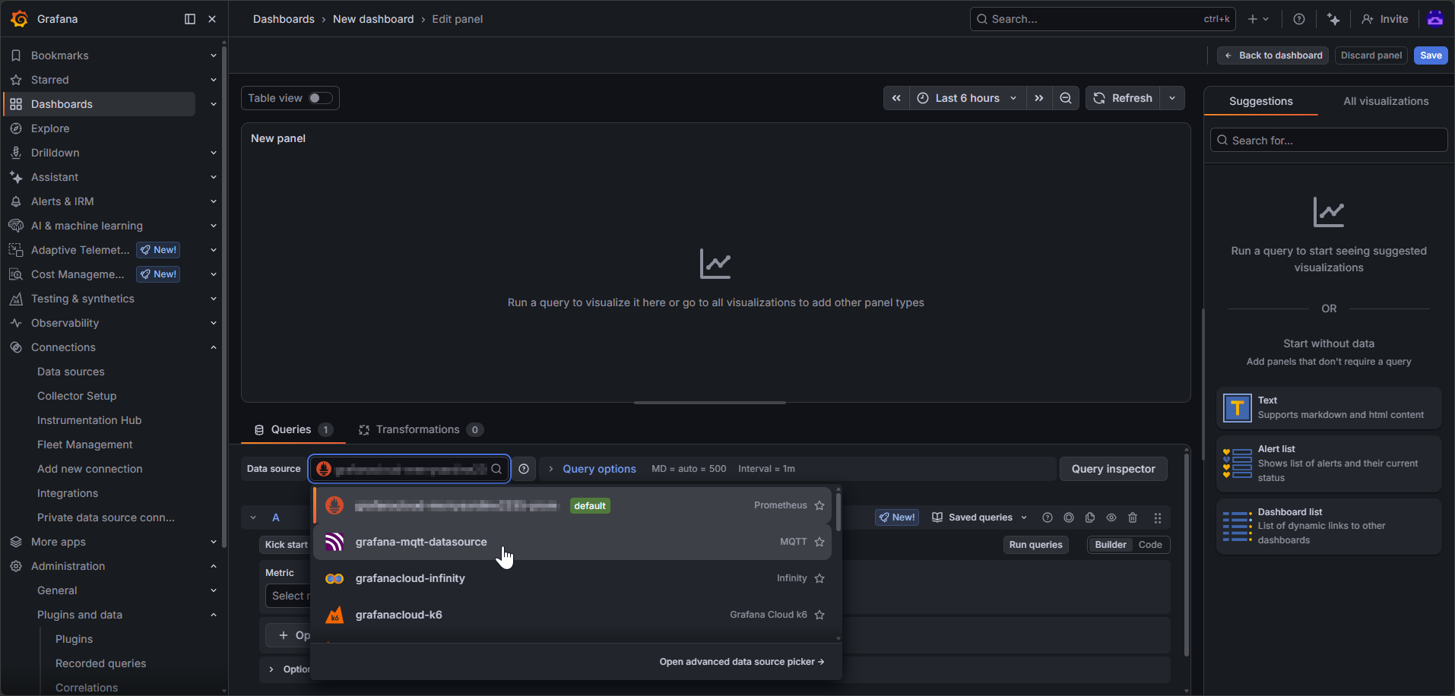Viewport: 1455px width, 696px height.
Task: Open New dashboard breadcrumb
Action: (x=373, y=19)
